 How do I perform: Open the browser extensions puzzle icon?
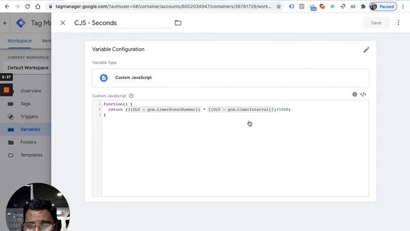[363, 6]
